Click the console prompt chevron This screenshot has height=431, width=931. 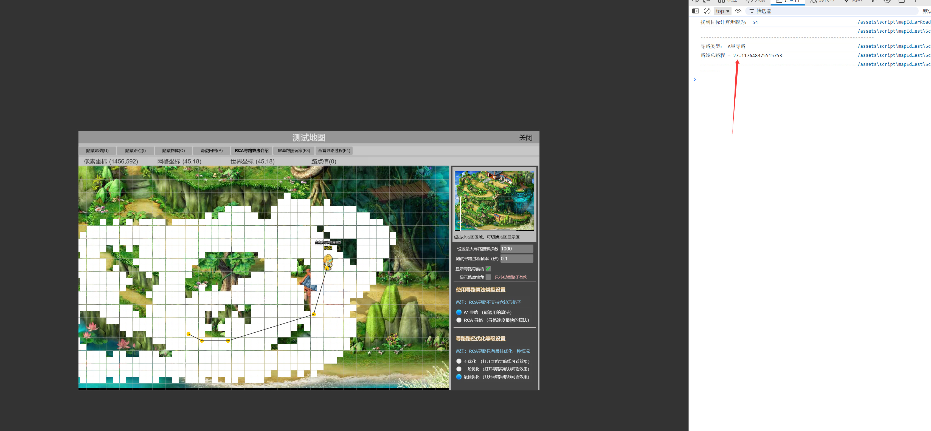(x=695, y=80)
